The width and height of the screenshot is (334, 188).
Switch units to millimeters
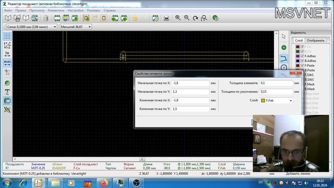[7, 63]
